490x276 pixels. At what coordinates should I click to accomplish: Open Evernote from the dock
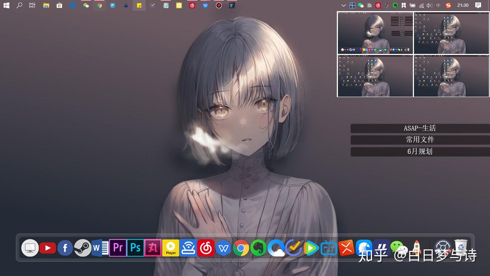point(258,248)
